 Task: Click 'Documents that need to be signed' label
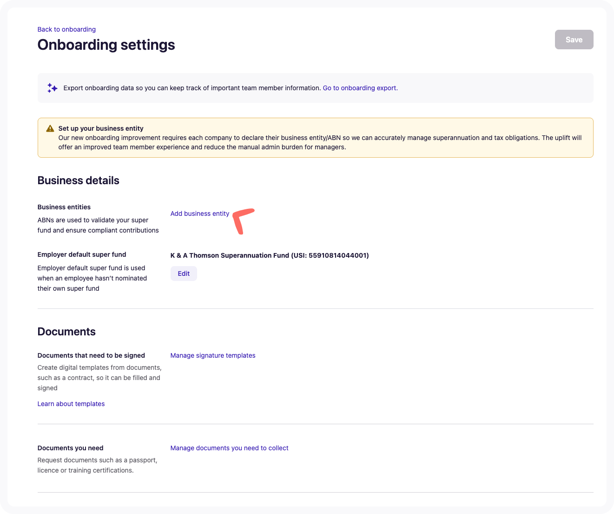point(91,355)
